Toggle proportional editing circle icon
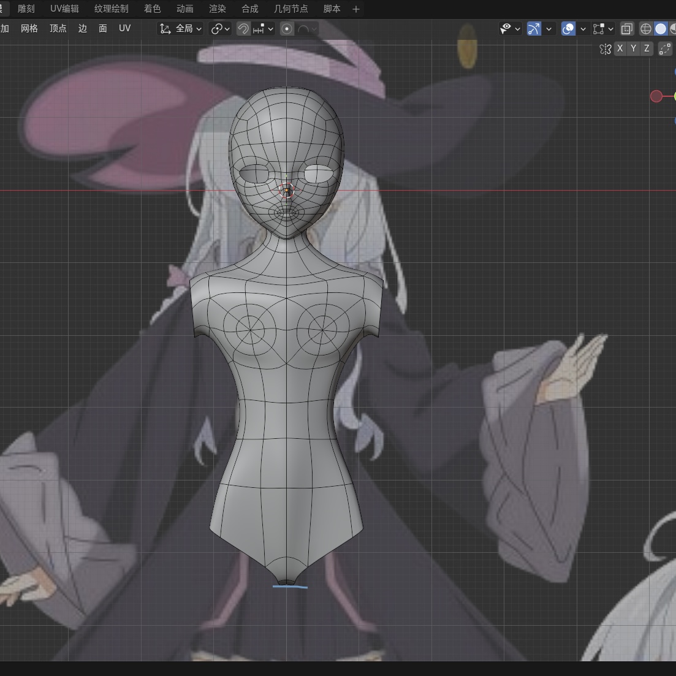The width and height of the screenshot is (676, 676). 287,29
